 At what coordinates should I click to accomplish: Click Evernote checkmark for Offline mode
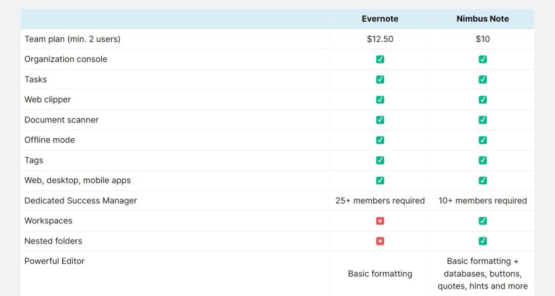click(380, 140)
